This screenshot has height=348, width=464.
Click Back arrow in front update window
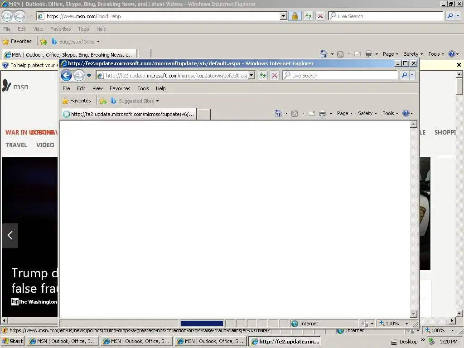[x=67, y=76]
